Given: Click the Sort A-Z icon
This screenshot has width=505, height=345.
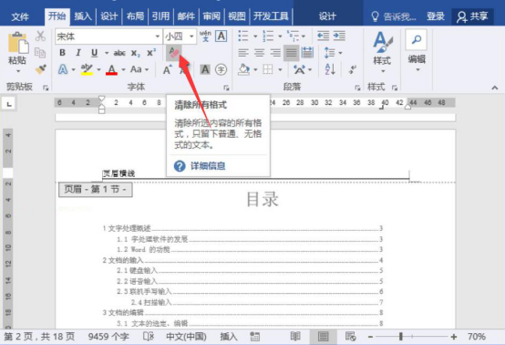Looking at the screenshot, I should point(330,69).
